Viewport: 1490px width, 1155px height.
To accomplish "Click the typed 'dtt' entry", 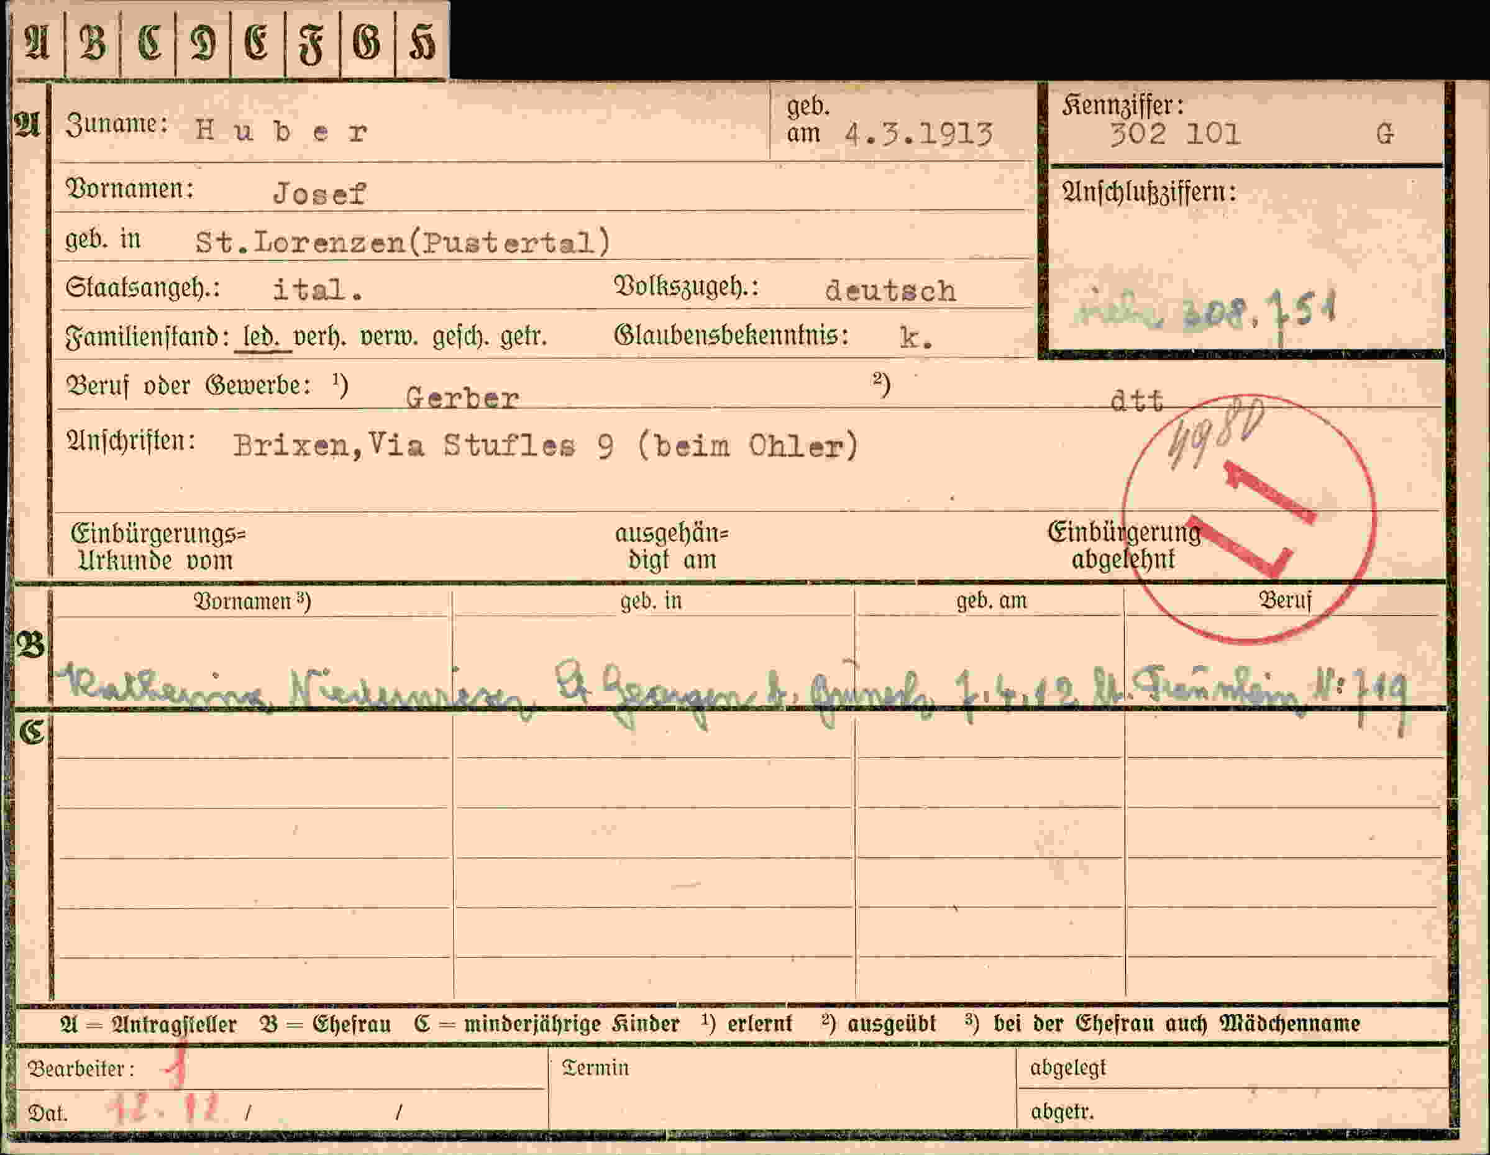I will point(1136,401).
